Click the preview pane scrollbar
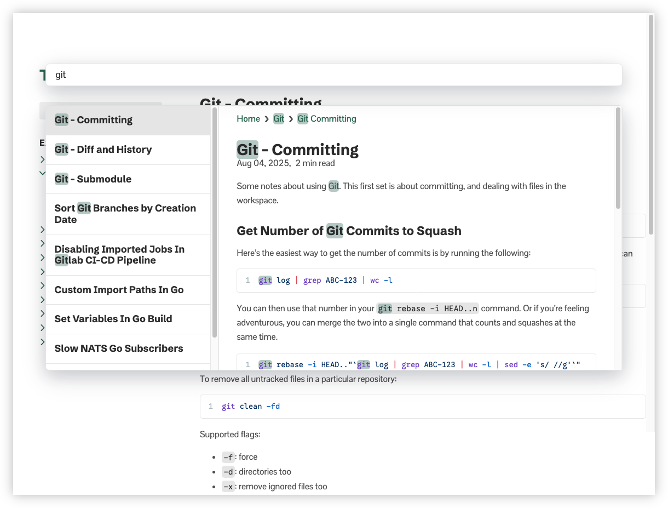 pos(618,158)
